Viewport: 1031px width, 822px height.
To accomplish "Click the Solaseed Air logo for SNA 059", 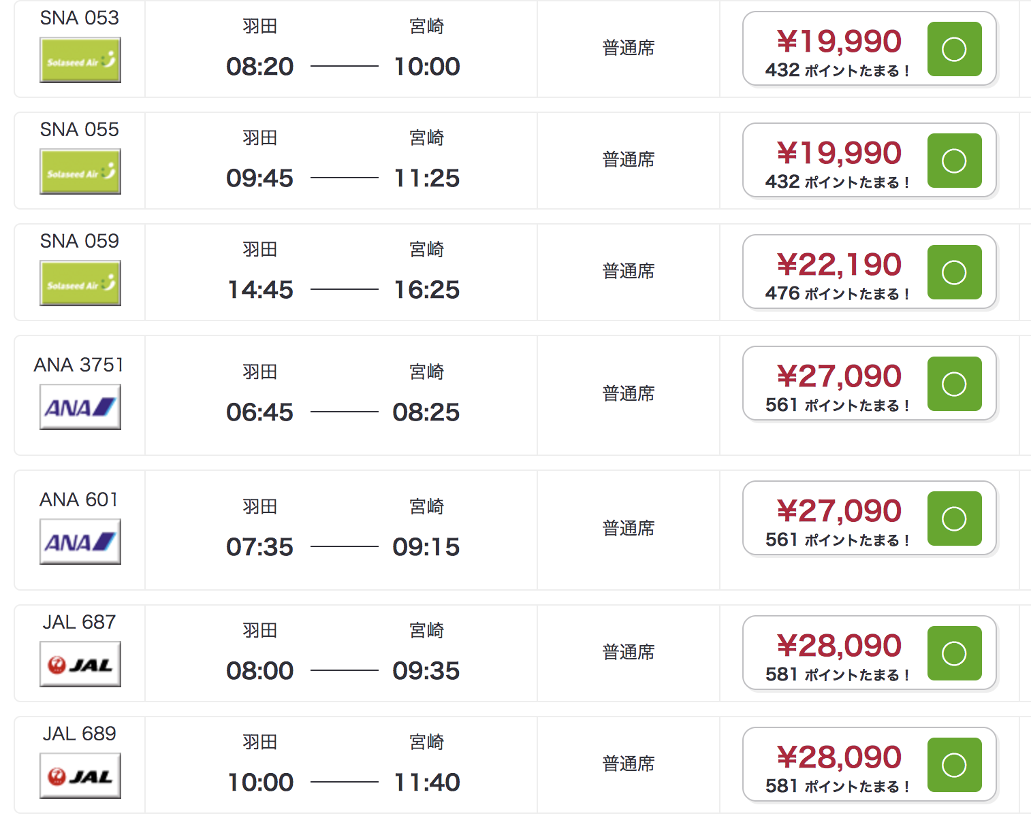I will (x=80, y=283).
